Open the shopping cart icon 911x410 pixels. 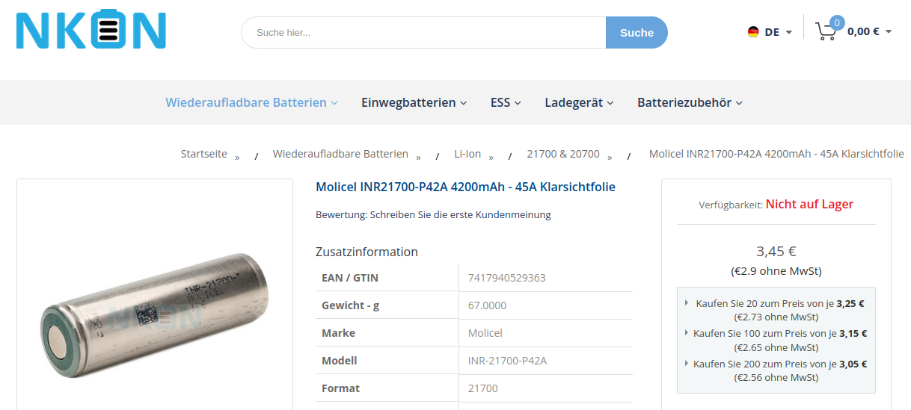point(826,31)
